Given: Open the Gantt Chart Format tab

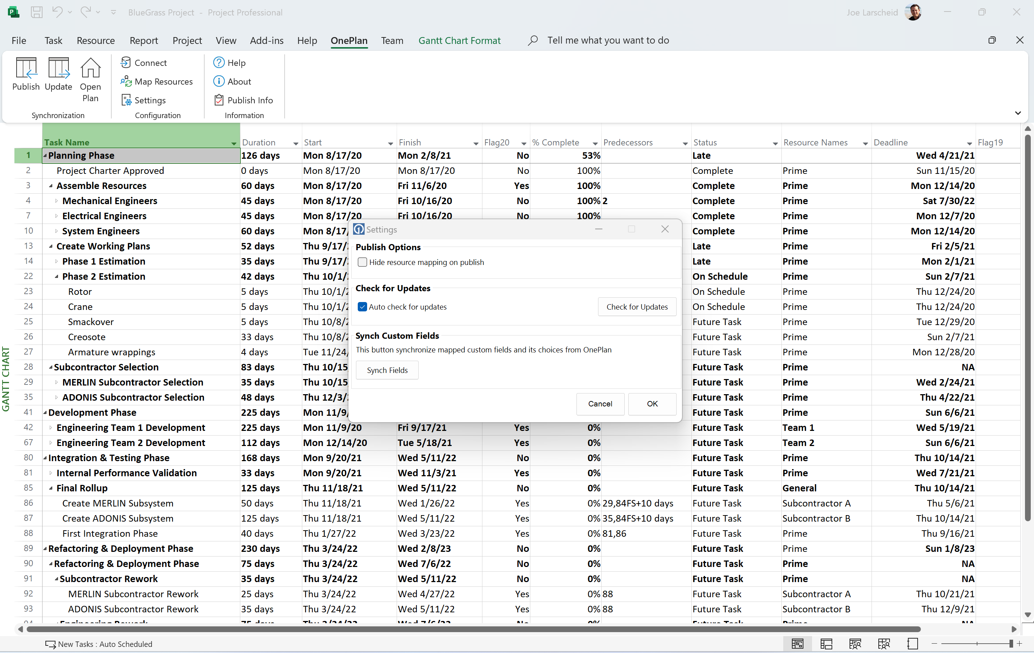Looking at the screenshot, I should [x=459, y=40].
